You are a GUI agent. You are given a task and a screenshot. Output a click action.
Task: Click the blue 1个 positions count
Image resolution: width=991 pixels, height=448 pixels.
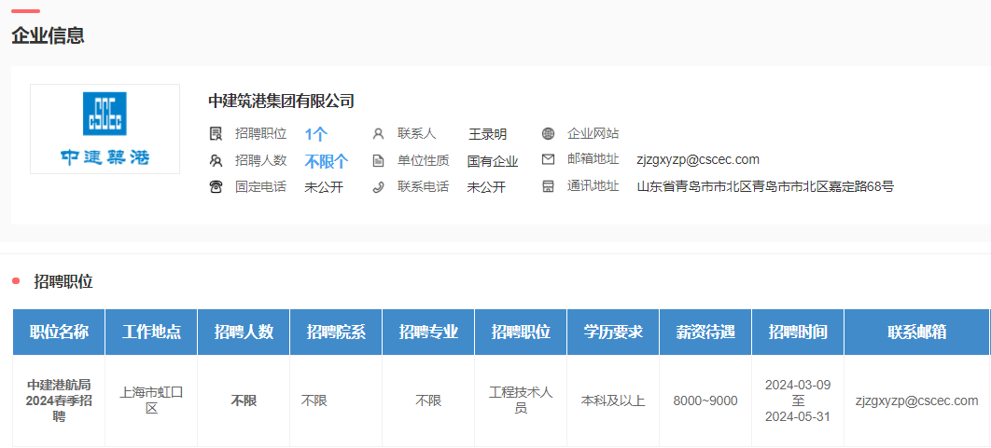[315, 134]
